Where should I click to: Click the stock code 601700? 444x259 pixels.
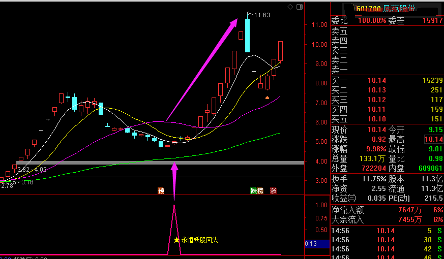coord(369,9)
